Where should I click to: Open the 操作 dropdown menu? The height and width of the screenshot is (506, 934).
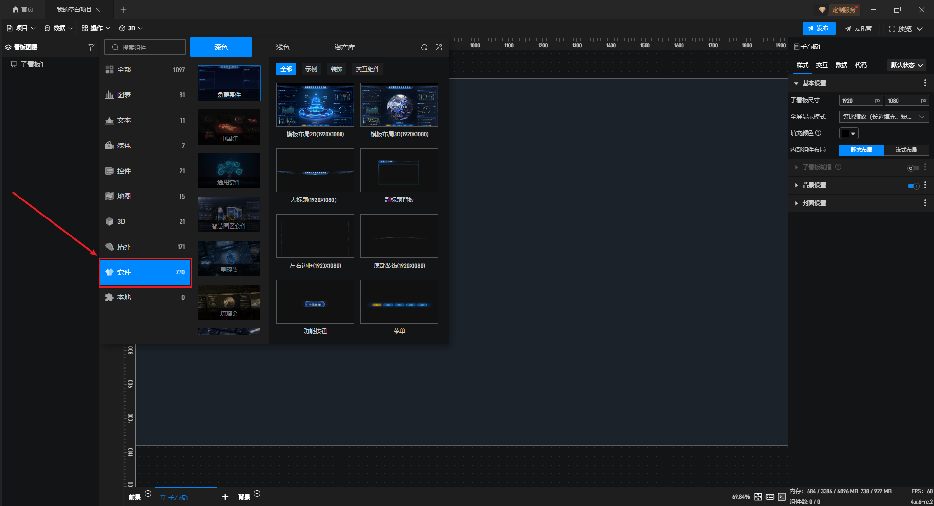tap(96, 28)
